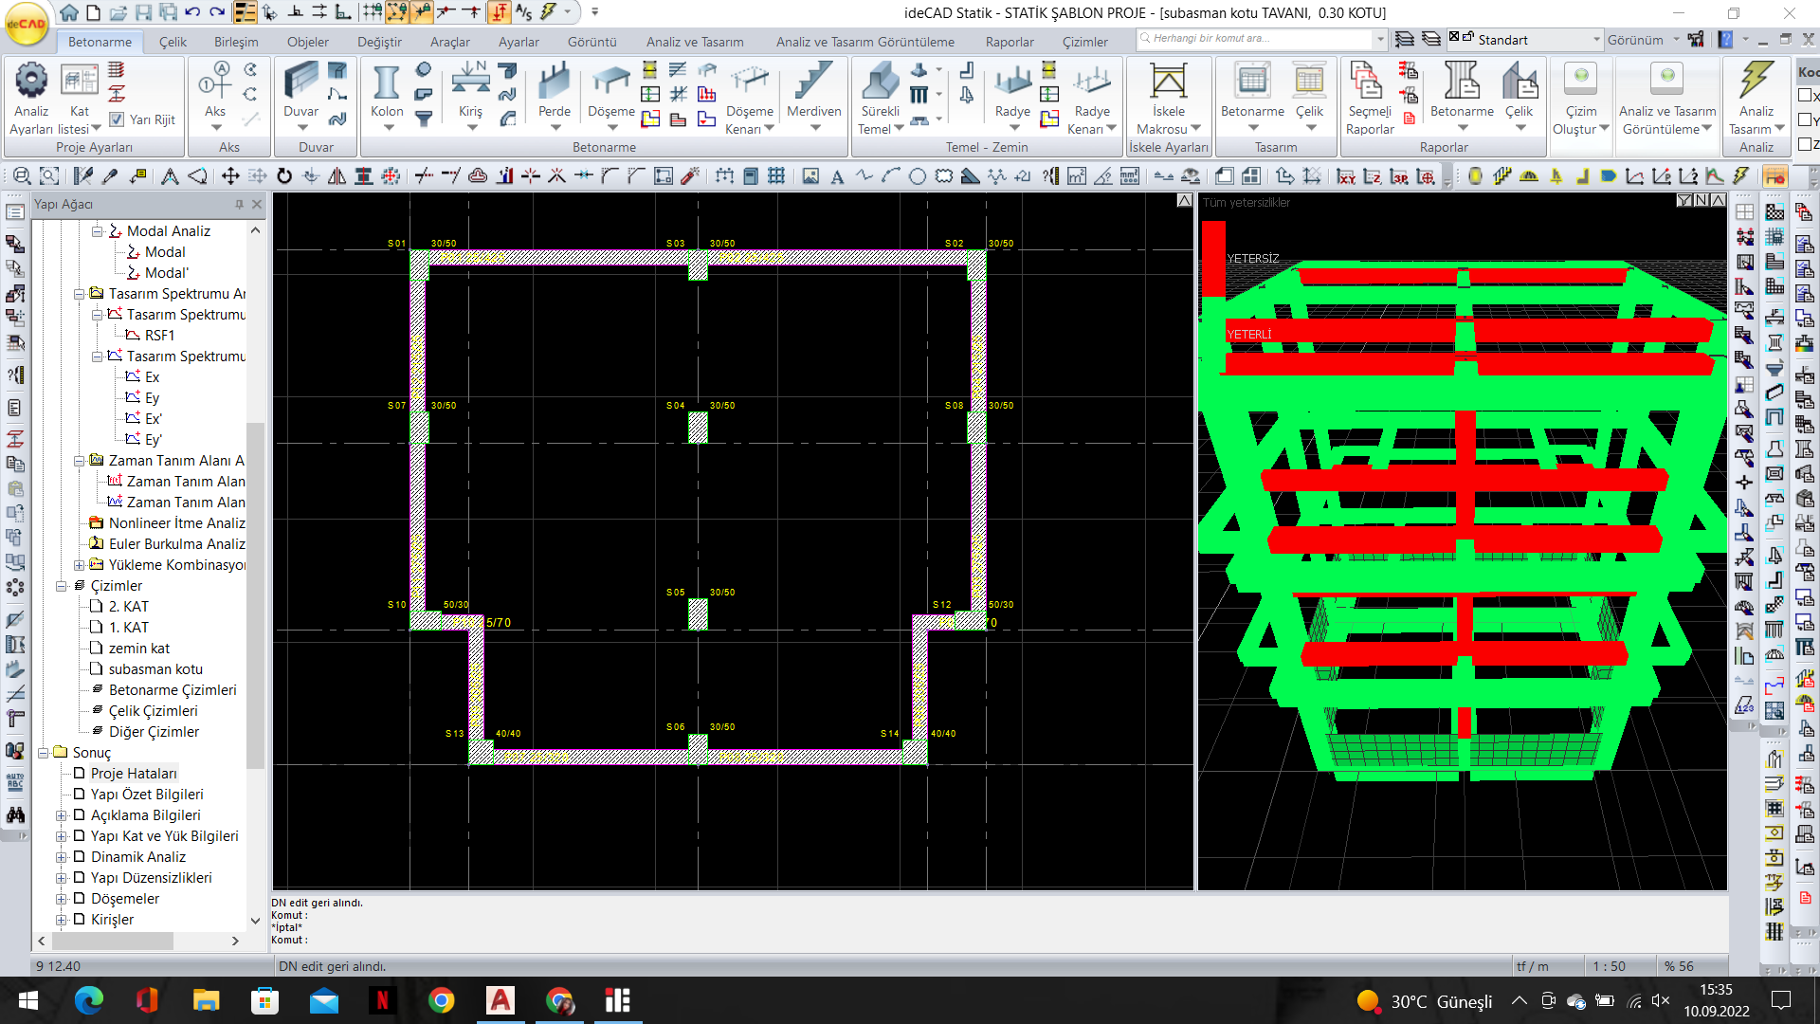Select the Kiriş beam tool
1820x1024 pixels.
[470, 95]
